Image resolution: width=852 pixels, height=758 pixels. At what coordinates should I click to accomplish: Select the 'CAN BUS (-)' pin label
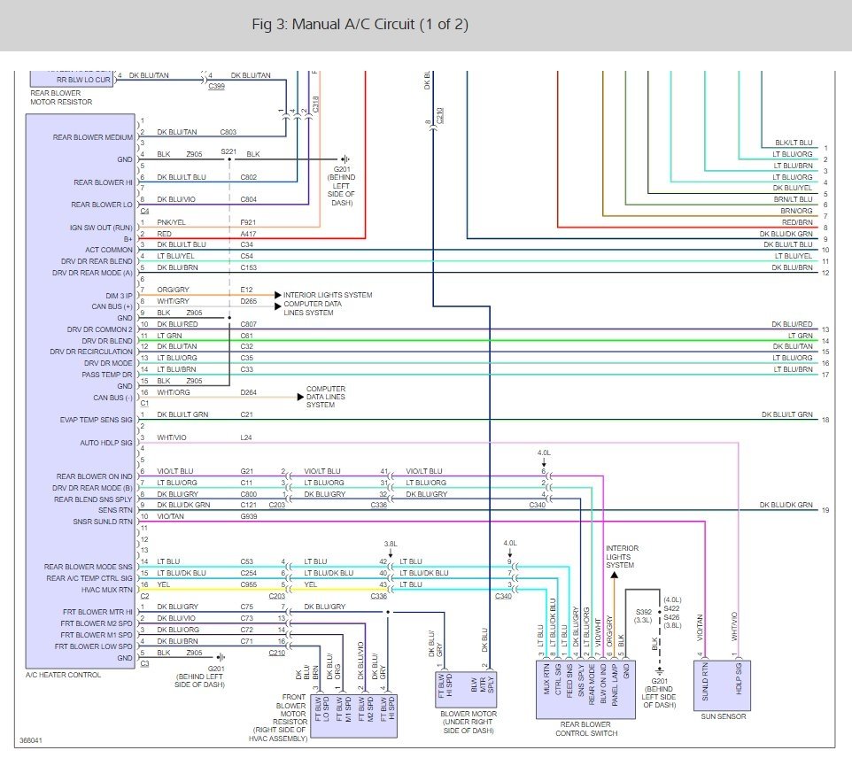click(112, 398)
